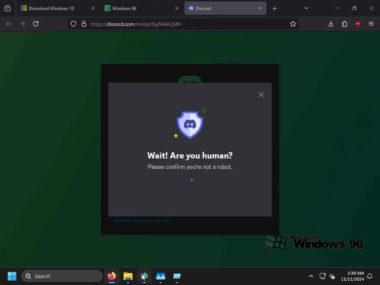Image resolution: width=380 pixels, height=285 pixels.
Task: Open muted volume tray icon
Action: tap(332, 276)
